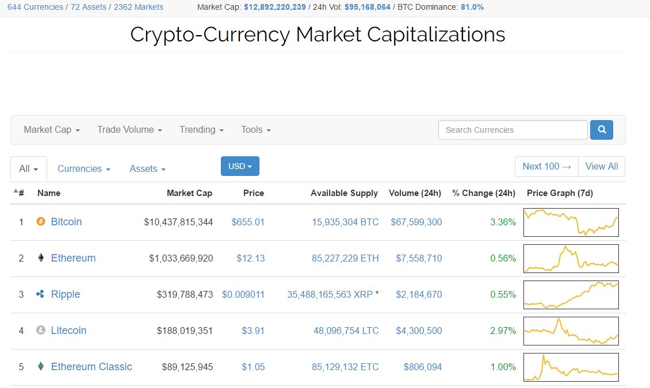Open the USD currency selector
The image size is (650, 388).
tap(240, 166)
